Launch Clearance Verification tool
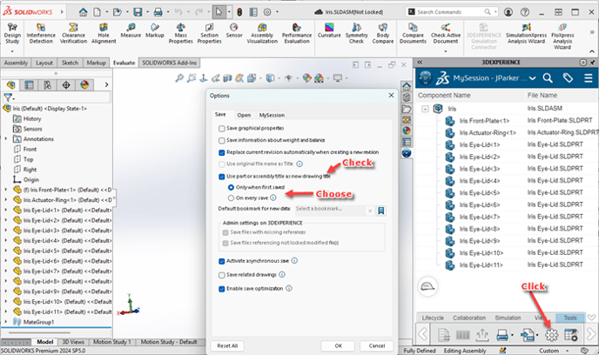 coord(73,33)
